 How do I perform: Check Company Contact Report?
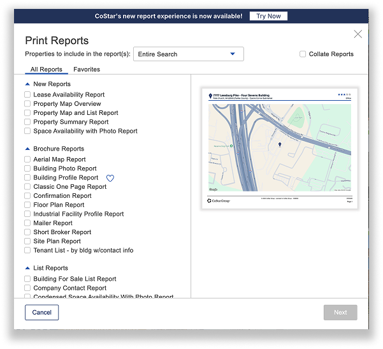pyautogui.click(x=27, y=288)
